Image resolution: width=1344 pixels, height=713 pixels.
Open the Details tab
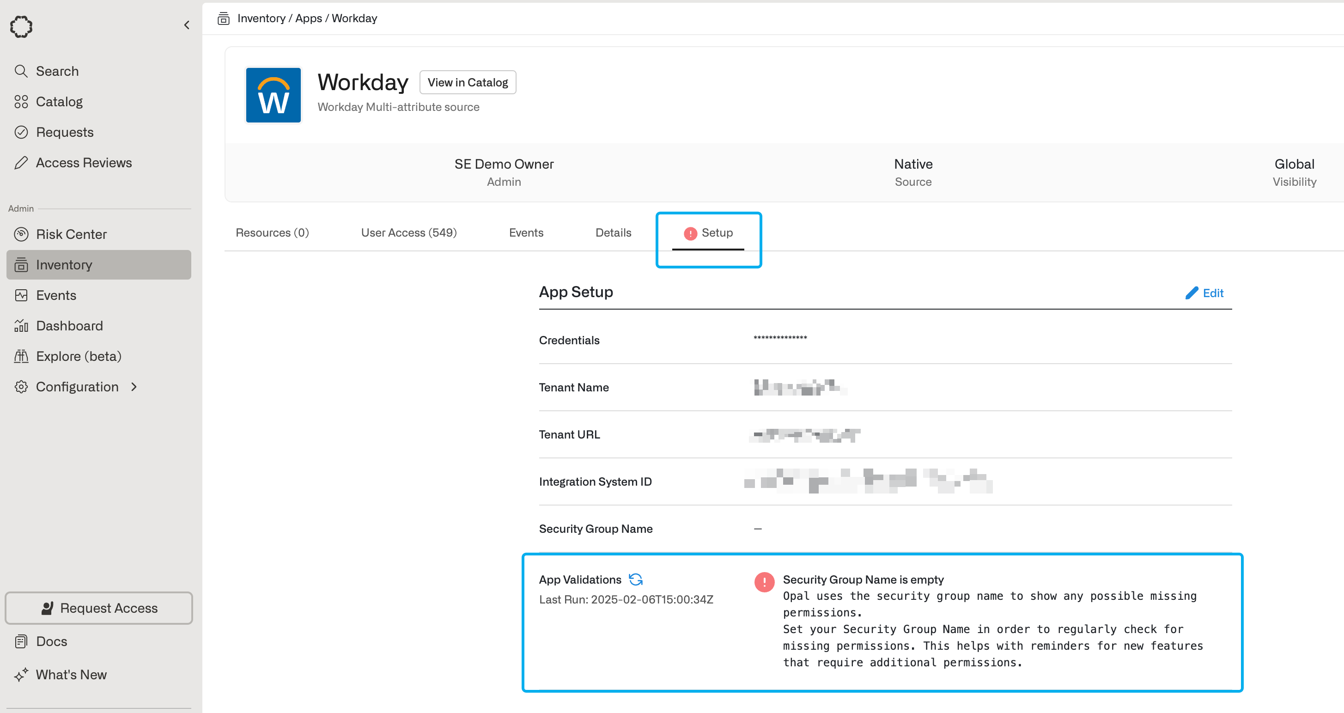pyautogui.click(x=613, y=233)
